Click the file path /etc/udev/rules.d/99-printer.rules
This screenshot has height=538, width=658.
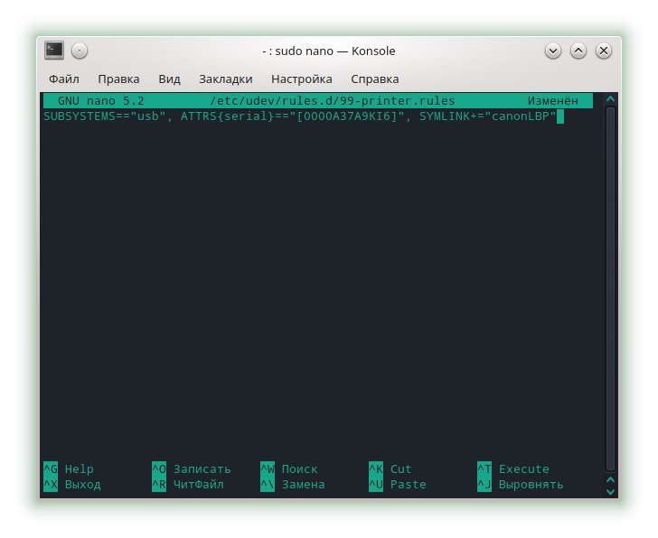(333, 101)
